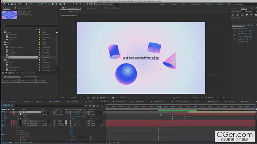Hide 3D Star_Side Base layer visibility
This screenshot has width=257, height=144.
tap(3, 123)
